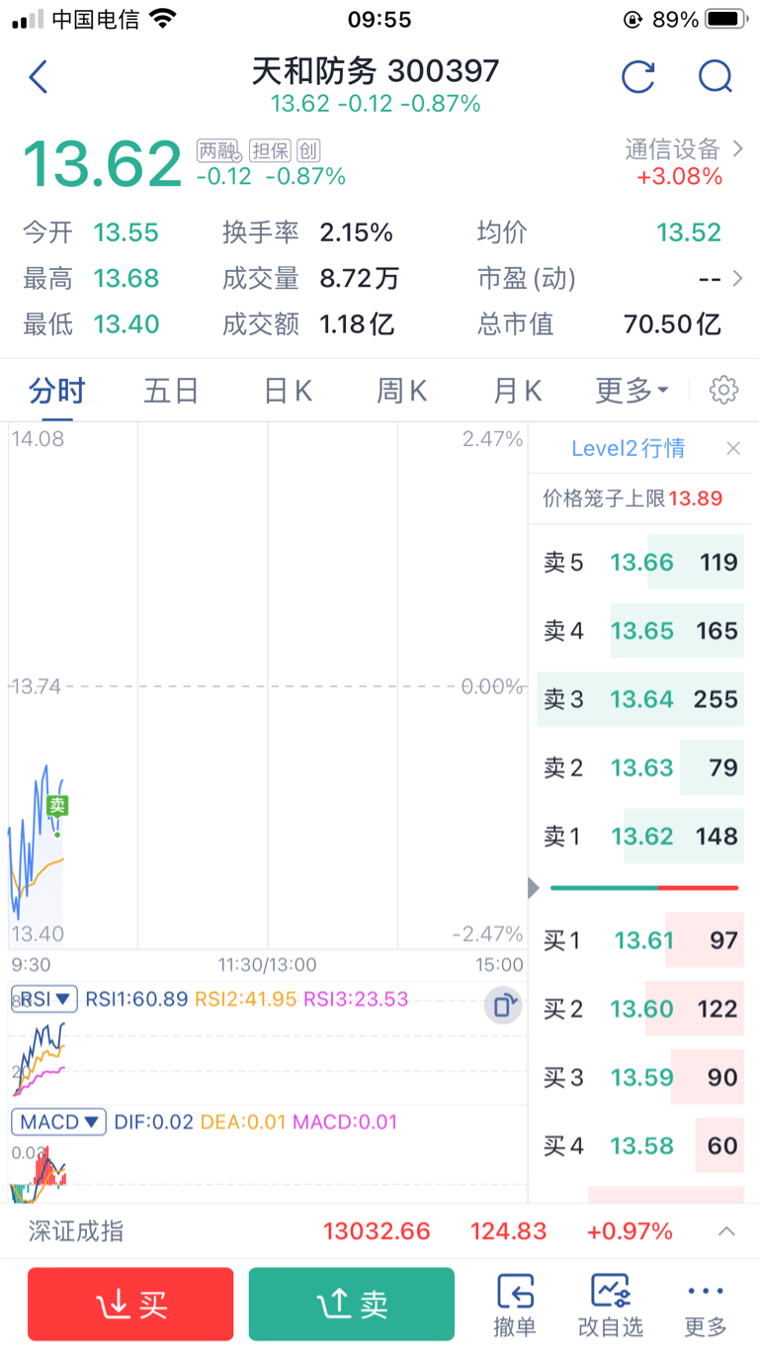Tap the 担保 tag badge
Image resolution: width=759 pixels, height=1351 pixels.
pyautogui.click(x=269, y=150)
